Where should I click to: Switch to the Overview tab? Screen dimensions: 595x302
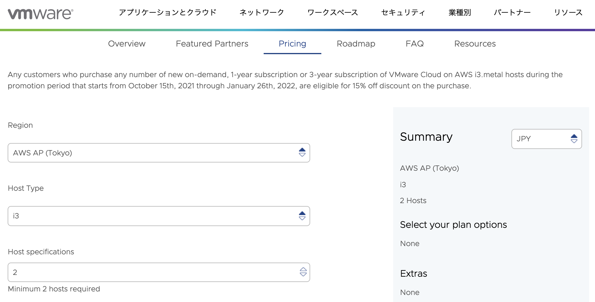pyautogui.click(x=127, y=44)
